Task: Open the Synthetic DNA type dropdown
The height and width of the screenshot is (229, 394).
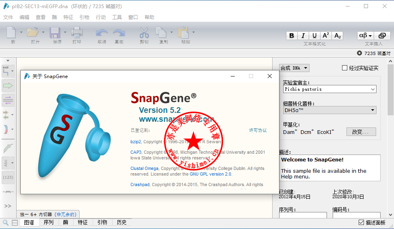Action: click(x=294, y=68)
